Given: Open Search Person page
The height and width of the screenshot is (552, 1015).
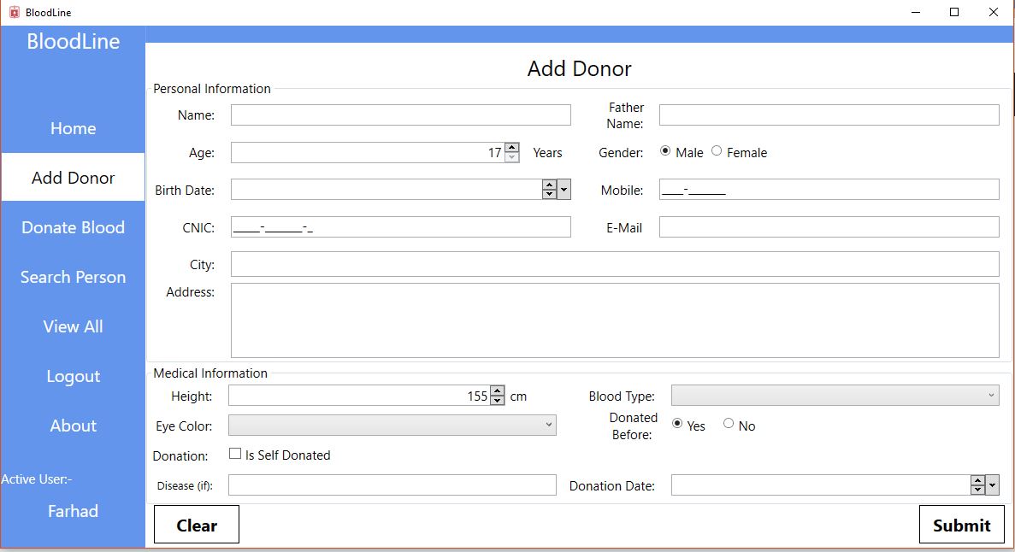Looking at the screenshot, I should pos(74,277).
